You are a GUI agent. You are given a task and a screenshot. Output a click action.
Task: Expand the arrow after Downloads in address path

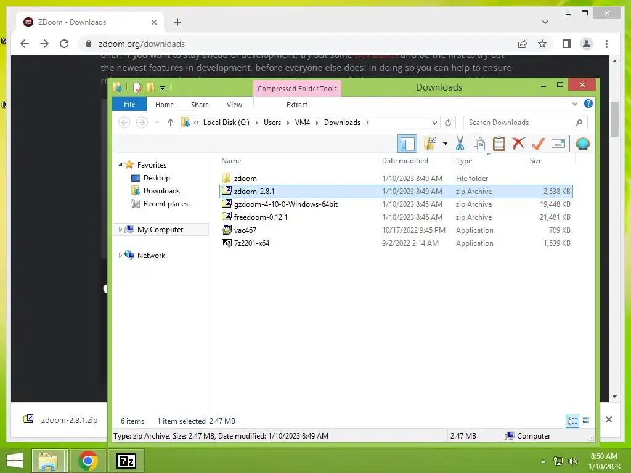pos(367,123)
